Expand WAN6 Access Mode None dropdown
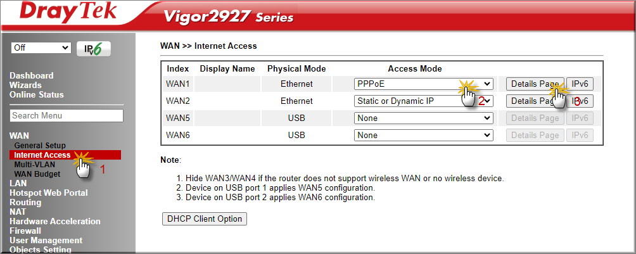Viewport: 636px width, 254px height. [423, 135]
